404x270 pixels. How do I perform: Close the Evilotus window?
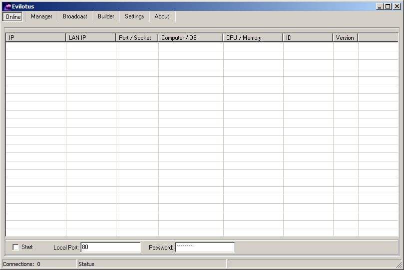point(397,6)
